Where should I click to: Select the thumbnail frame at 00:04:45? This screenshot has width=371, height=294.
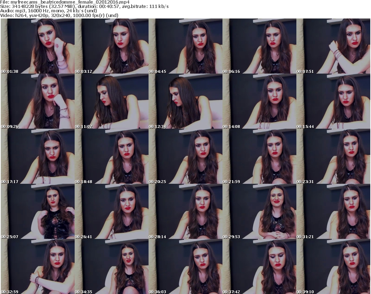click(185, 46)
